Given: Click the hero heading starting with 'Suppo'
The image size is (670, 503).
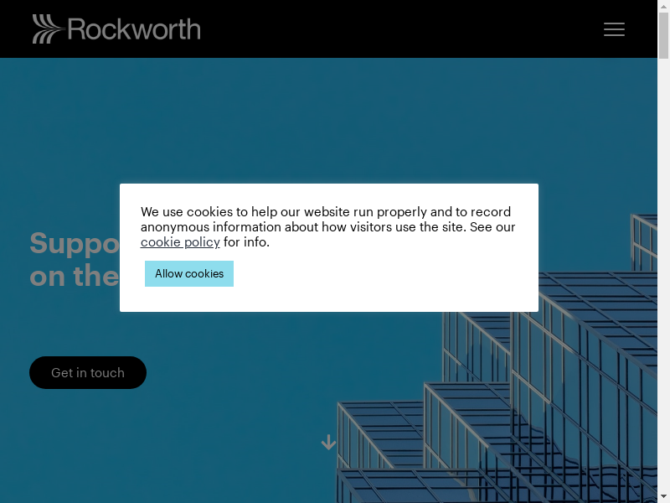Looking at the screenshot, I should coord(75,243).
